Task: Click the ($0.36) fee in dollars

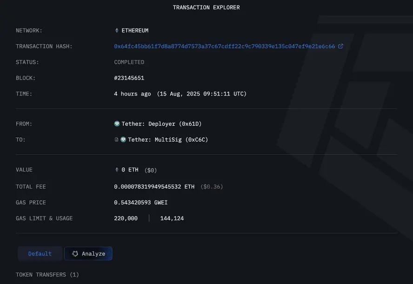Action: (x=212, y=187)
